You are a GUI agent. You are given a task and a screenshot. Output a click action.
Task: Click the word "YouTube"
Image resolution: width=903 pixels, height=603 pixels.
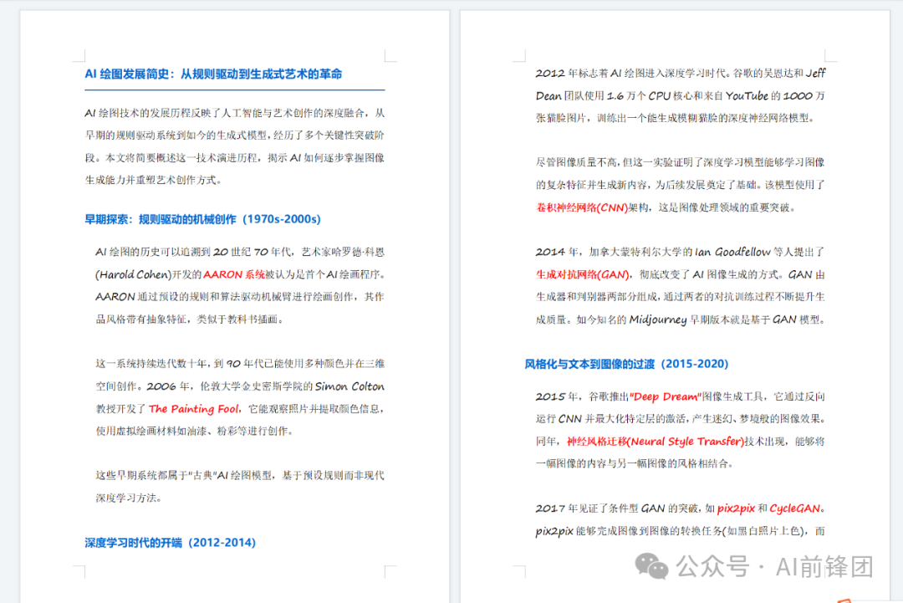[x=747, y=96]
